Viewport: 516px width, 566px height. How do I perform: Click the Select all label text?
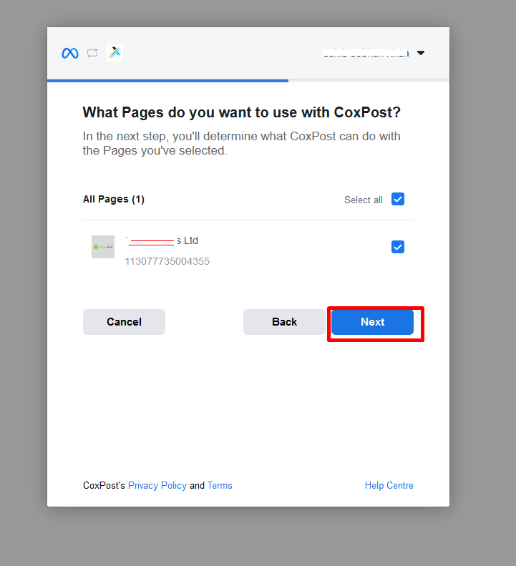364,200
